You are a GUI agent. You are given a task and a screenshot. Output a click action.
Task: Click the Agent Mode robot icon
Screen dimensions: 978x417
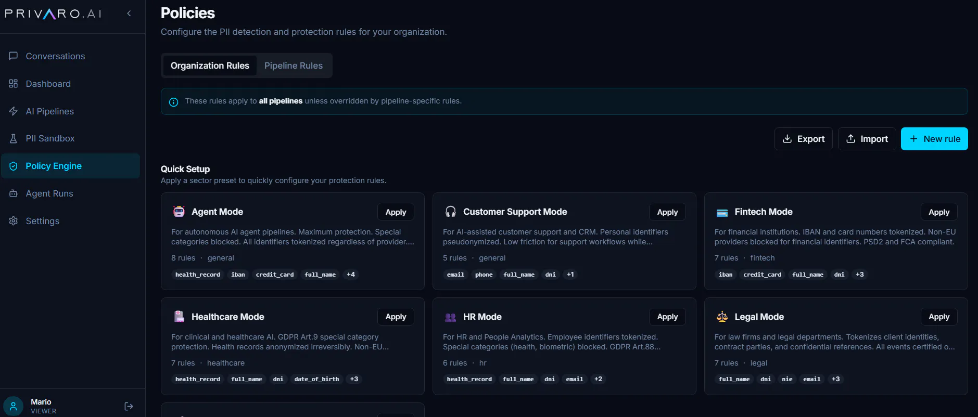(x=179, y=212)
